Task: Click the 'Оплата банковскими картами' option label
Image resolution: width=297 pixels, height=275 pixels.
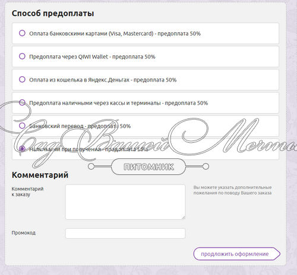Action: (x=115, y=33)
